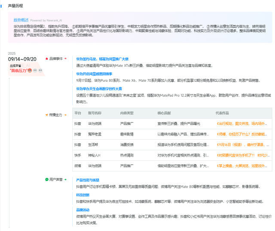Select the date range 09/14~09/20
Image resolution: width=275 pixels, height=231 pixels.
22,59
